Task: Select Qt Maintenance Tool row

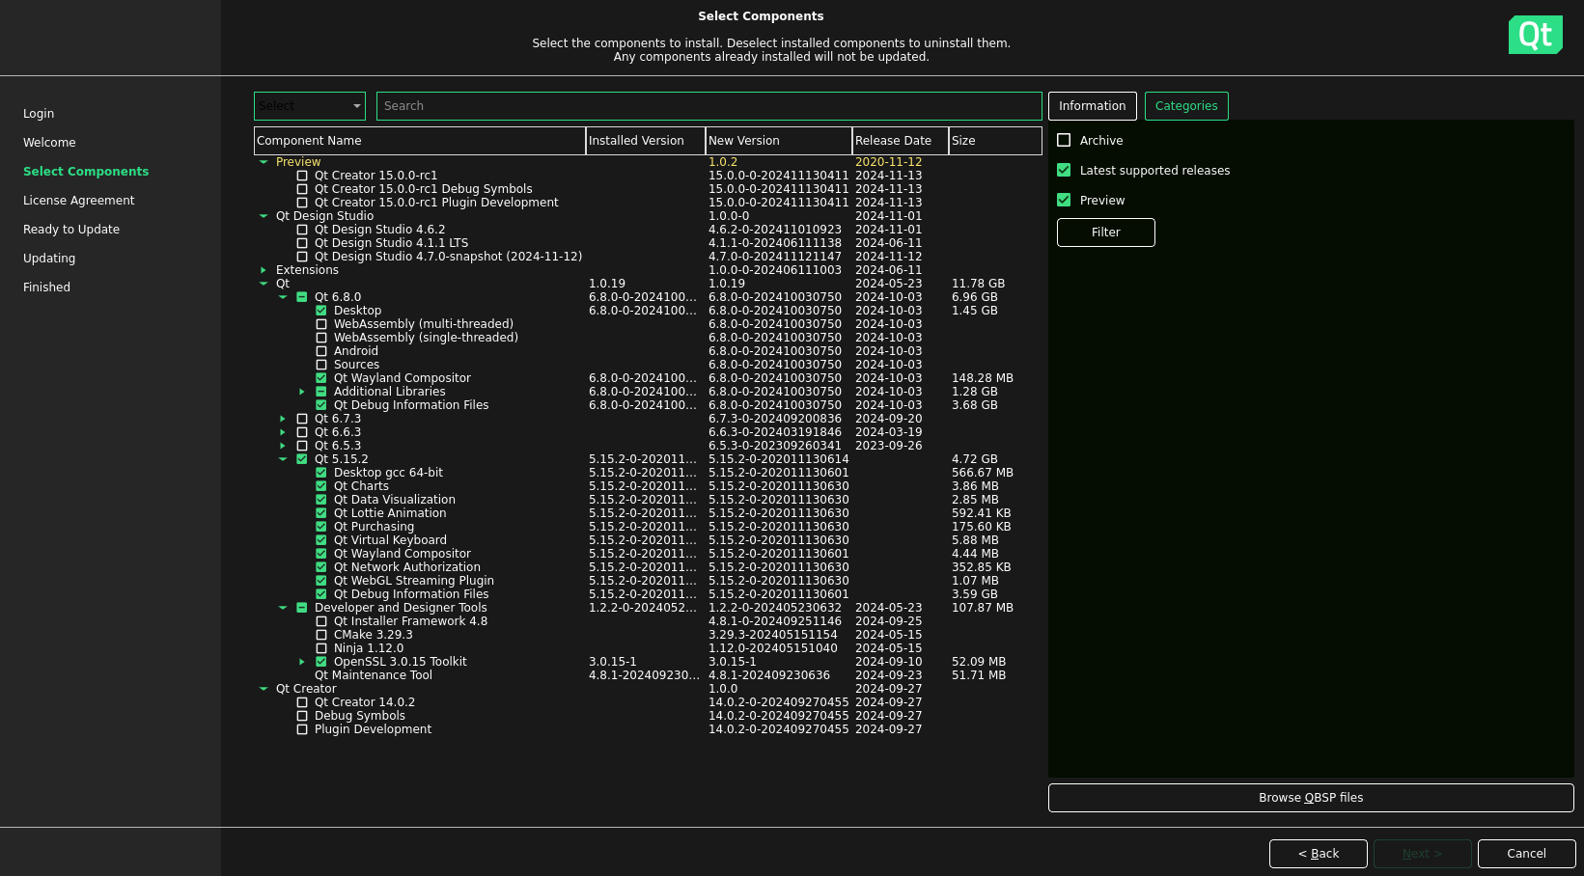Action: pyautogui.click(x=648, y=675)
